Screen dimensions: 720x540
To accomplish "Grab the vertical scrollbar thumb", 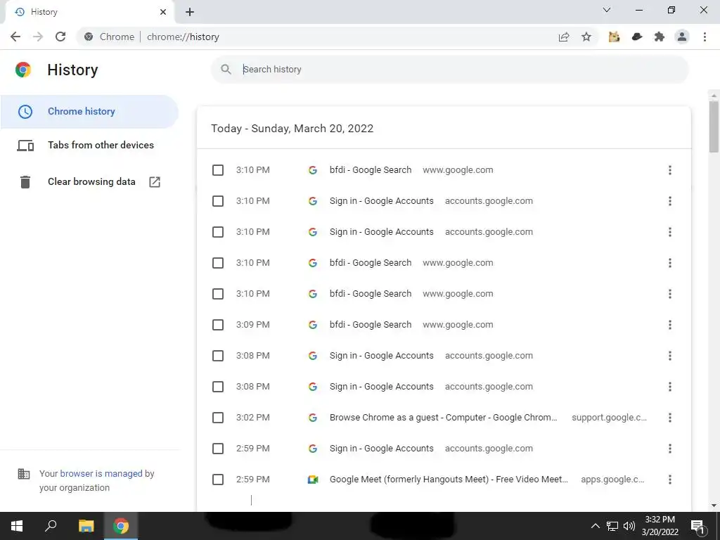I will point(714,127).
